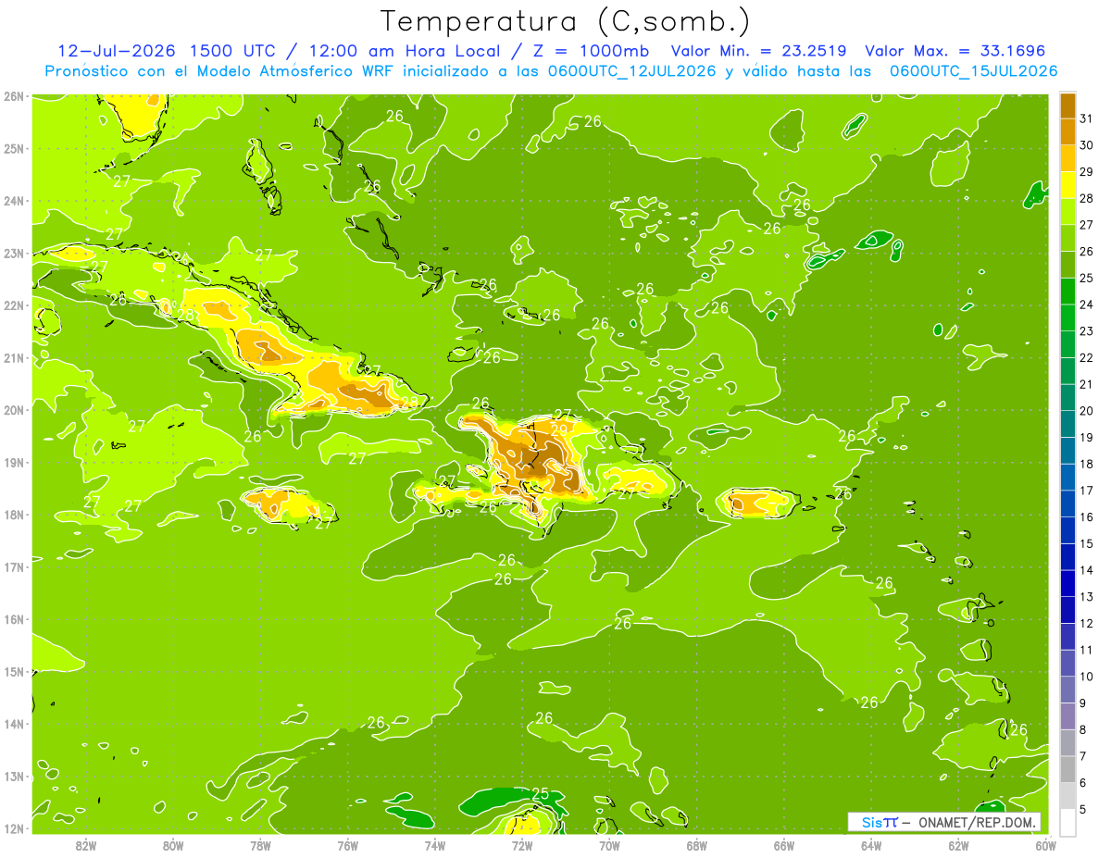This screenshot has width=1111, height=858.
Task: Click the 24N latitude axis label
Action: 14,201
